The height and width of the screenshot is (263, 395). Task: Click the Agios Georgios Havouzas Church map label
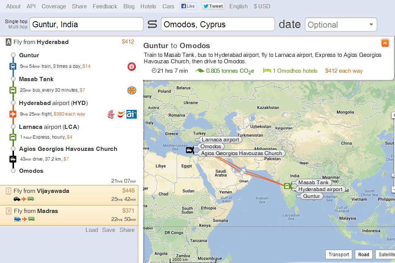click(242, 153)
